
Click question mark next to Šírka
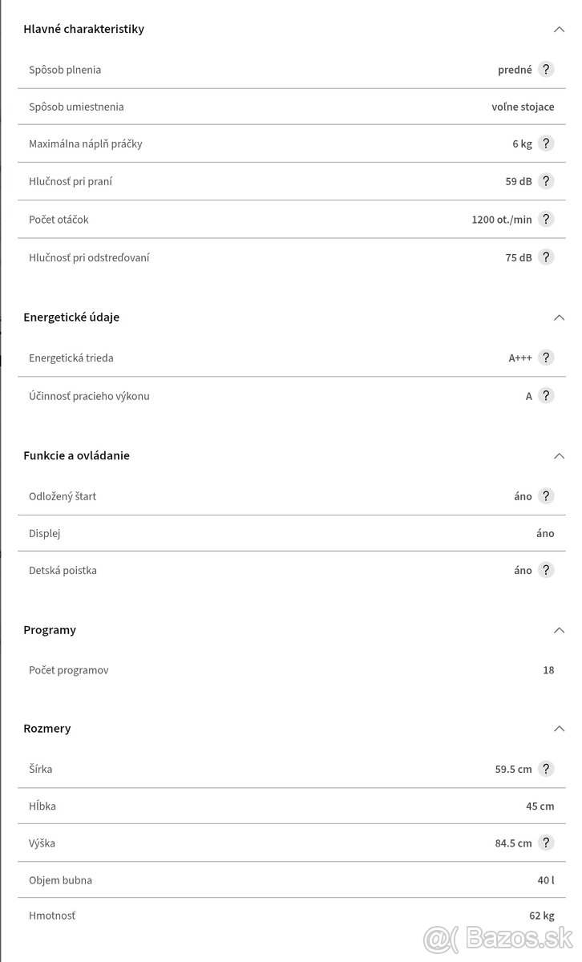(x=546, y=769)
